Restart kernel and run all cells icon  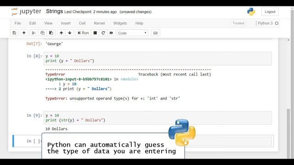(x=111, y=33)
